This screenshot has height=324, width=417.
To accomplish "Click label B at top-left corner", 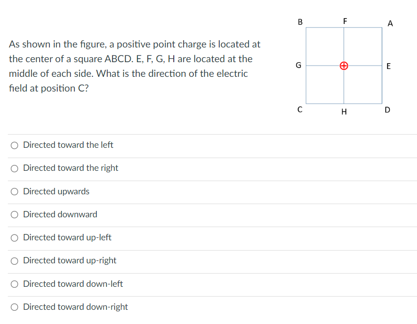I will 300,22.
